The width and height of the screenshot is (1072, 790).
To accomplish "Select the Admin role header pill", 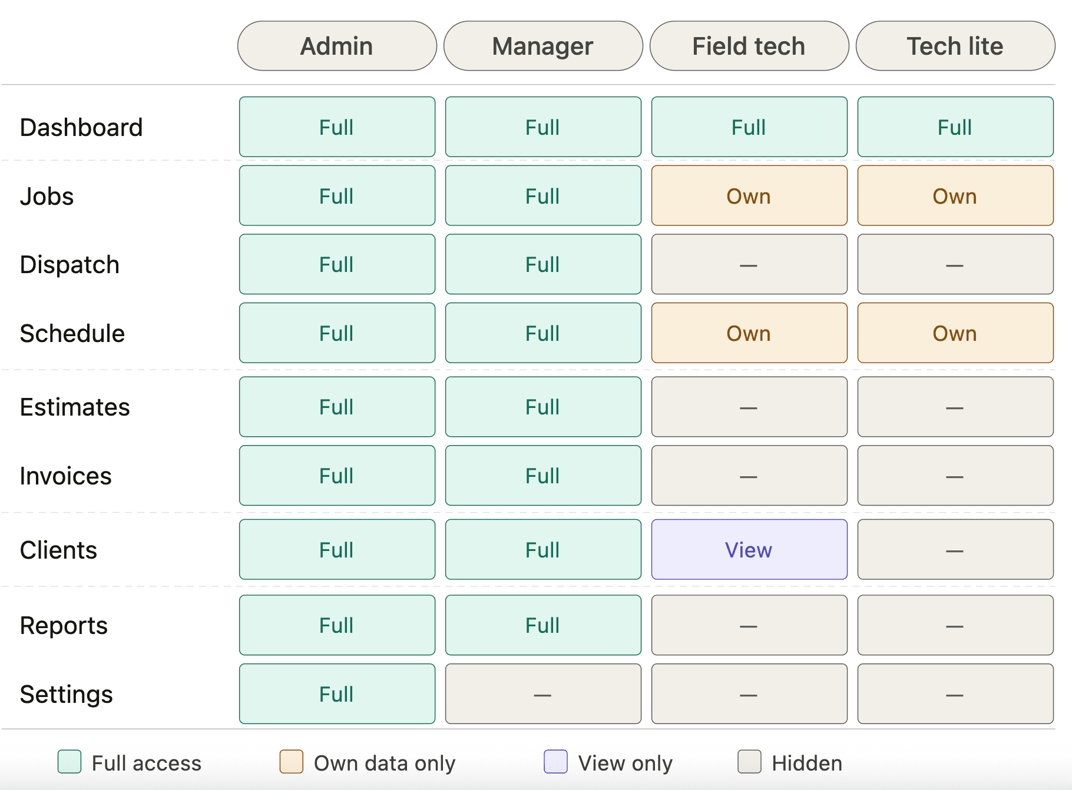I will (336, 45).
